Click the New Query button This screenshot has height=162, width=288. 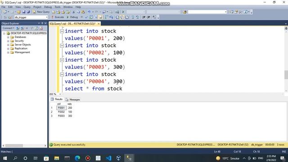tap(41, 12)
